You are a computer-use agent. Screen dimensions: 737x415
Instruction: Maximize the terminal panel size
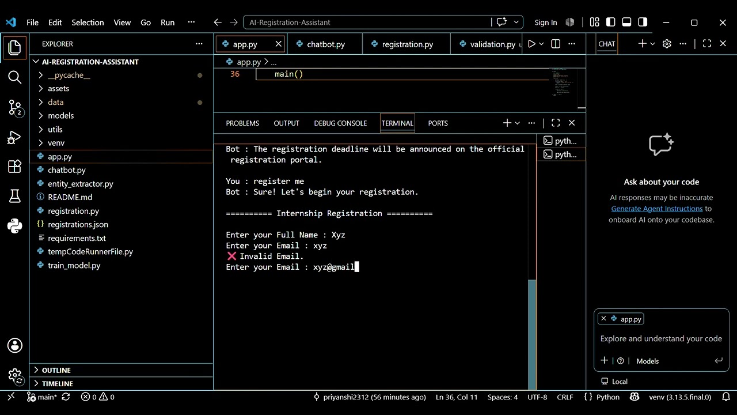pos(556,123)
